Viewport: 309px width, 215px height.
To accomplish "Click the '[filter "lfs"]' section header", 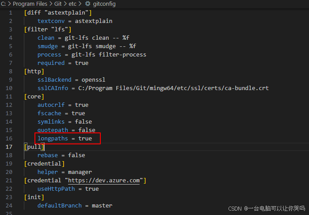I will [48, 29].
